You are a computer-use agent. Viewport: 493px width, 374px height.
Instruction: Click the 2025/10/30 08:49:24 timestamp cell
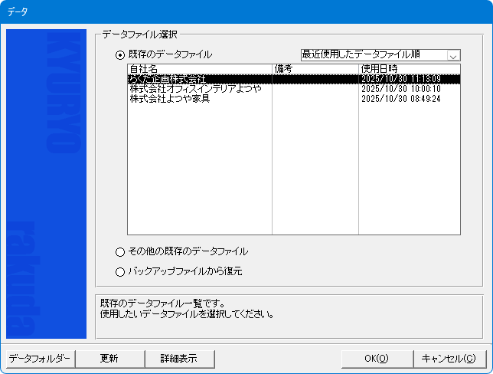tap(400, 99)
